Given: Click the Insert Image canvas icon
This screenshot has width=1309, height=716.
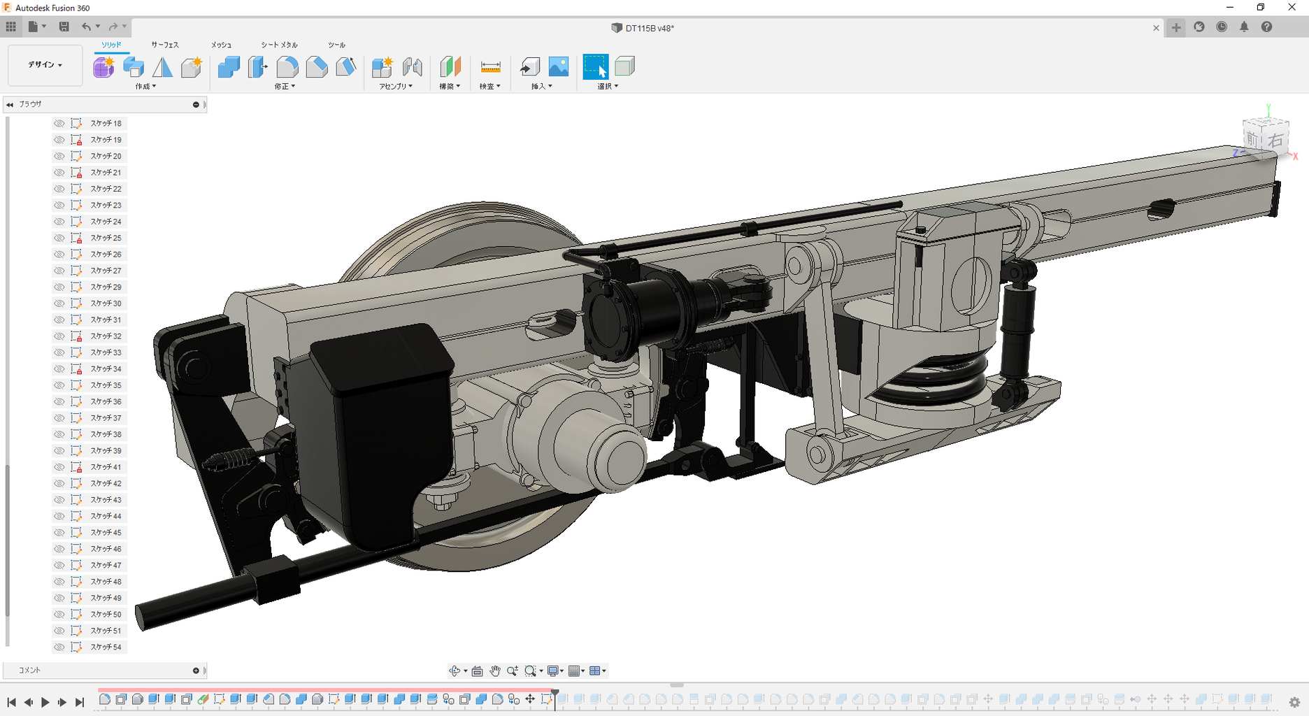Looking at the screenshot, I should (559, 67).
